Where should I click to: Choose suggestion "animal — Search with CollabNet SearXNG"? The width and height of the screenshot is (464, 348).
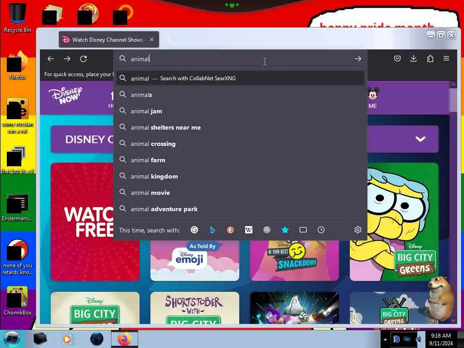(240, 78)
